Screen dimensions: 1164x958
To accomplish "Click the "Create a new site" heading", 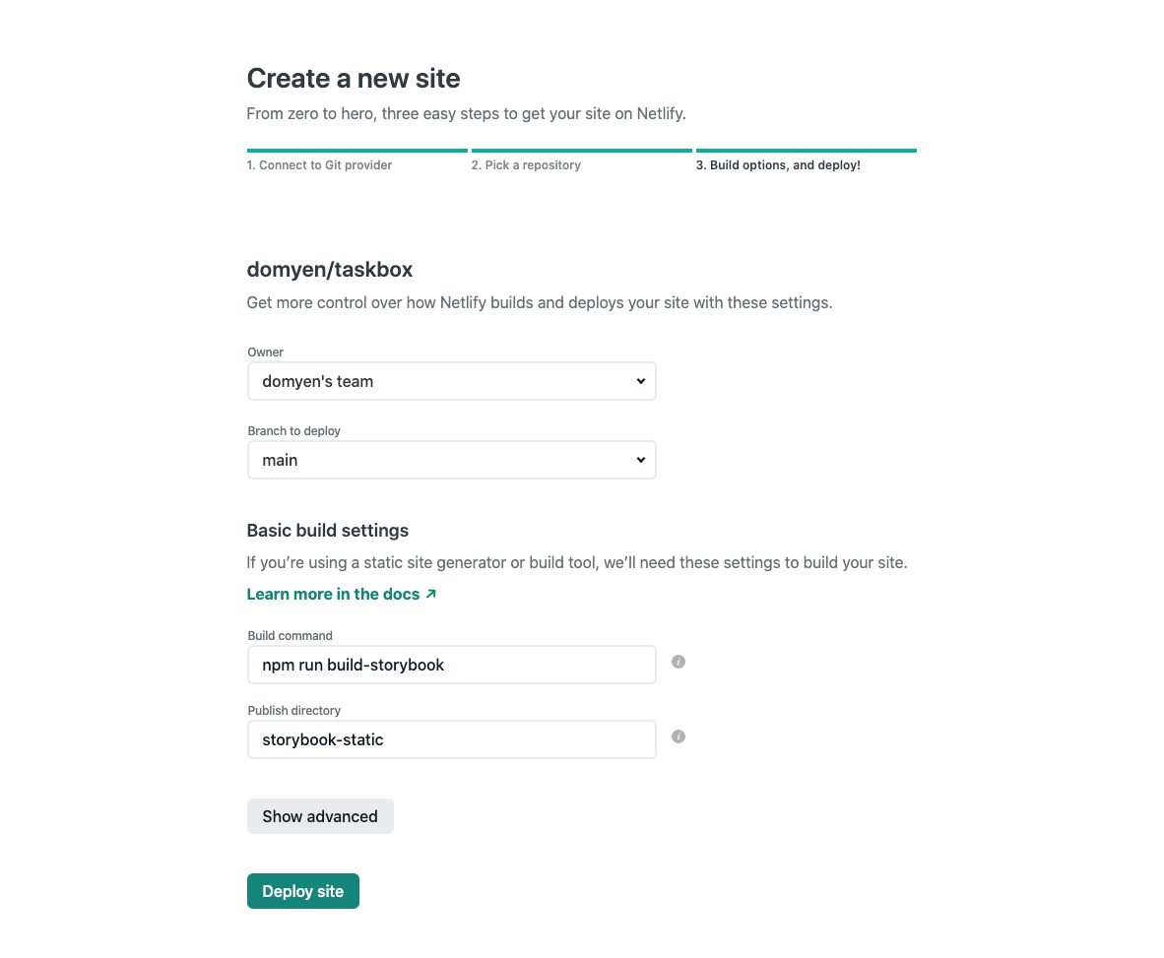I will [354, 78].
